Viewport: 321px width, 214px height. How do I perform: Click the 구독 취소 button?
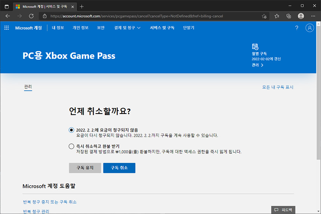point(119,168)
